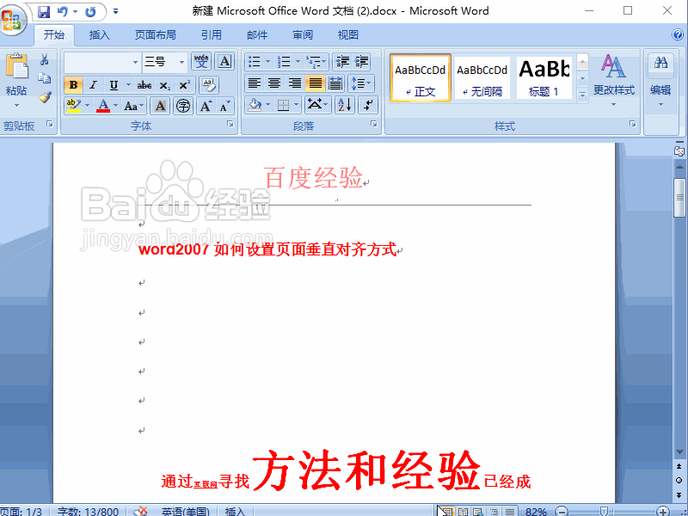Switch to the 邮件 tab

tap(257, 34)
